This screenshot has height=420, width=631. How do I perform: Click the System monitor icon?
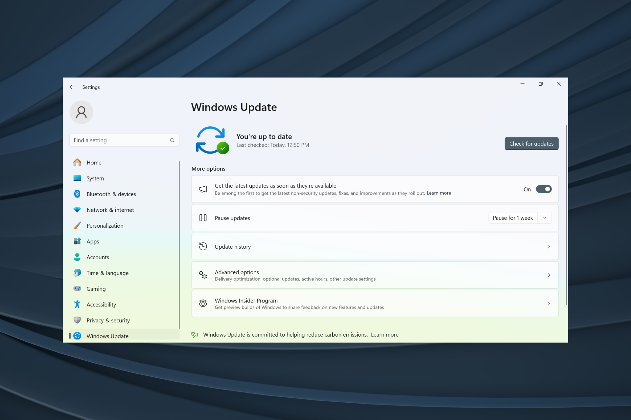point(77,178)
